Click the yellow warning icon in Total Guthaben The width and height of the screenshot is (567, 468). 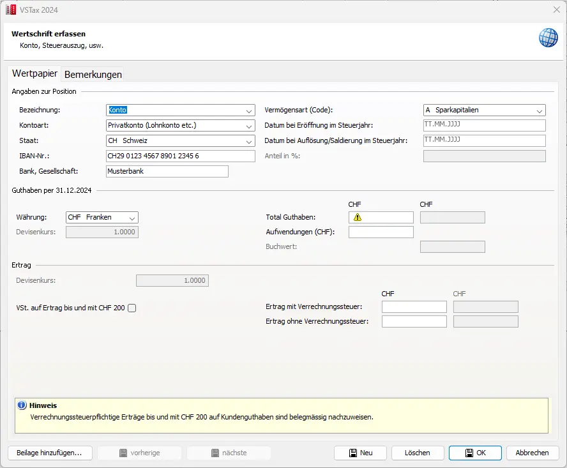point(358,218)
